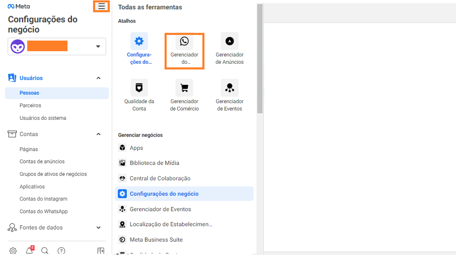456x255 pixels.
Task: Collapse the Usuários section
Action: pyautogui.click(x=98, y=78)
